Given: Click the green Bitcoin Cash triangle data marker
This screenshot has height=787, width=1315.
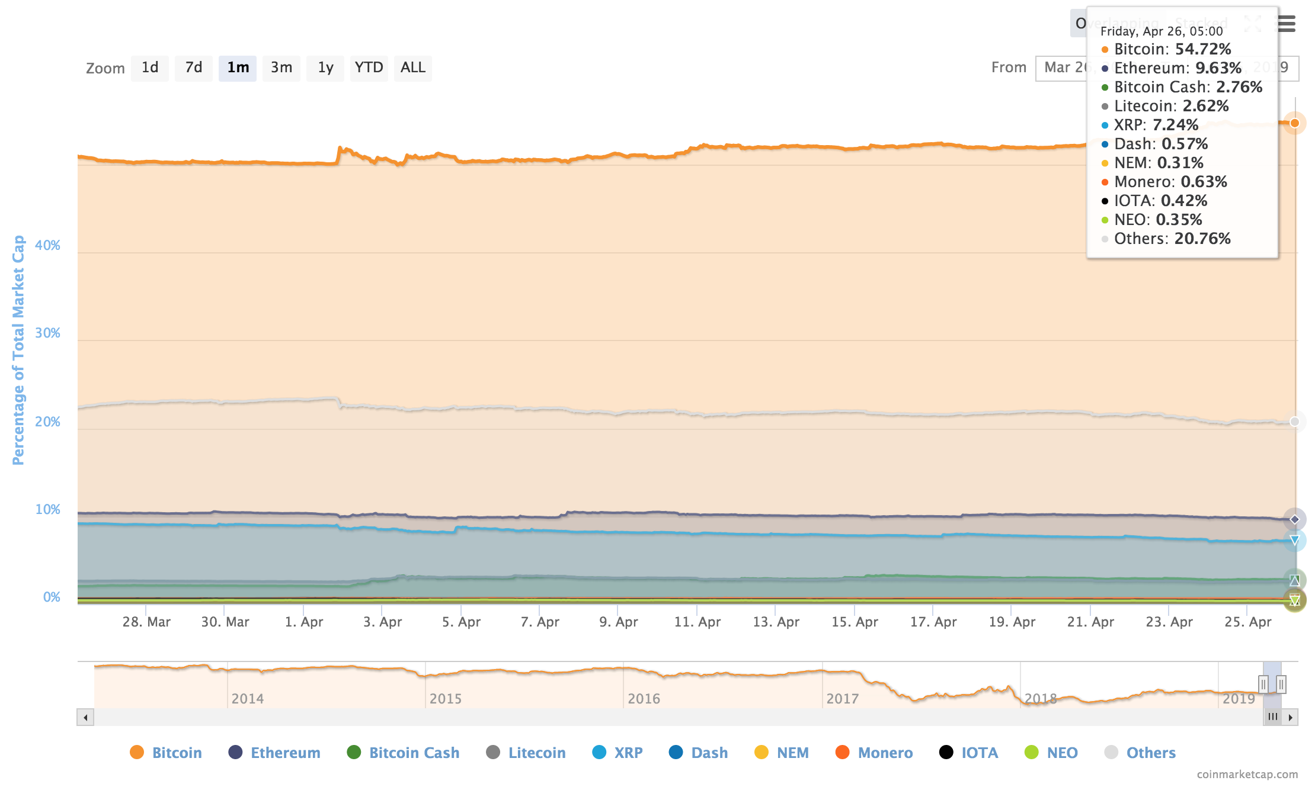Looking at the screenshot, I should tap(1295, 580).
